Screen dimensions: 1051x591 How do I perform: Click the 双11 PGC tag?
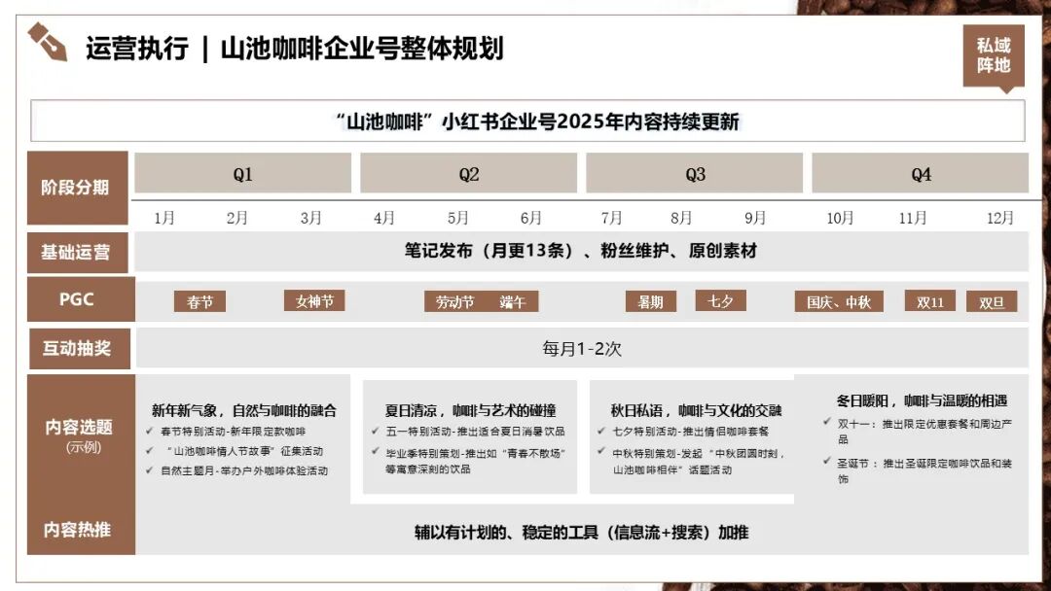[929, 302]
